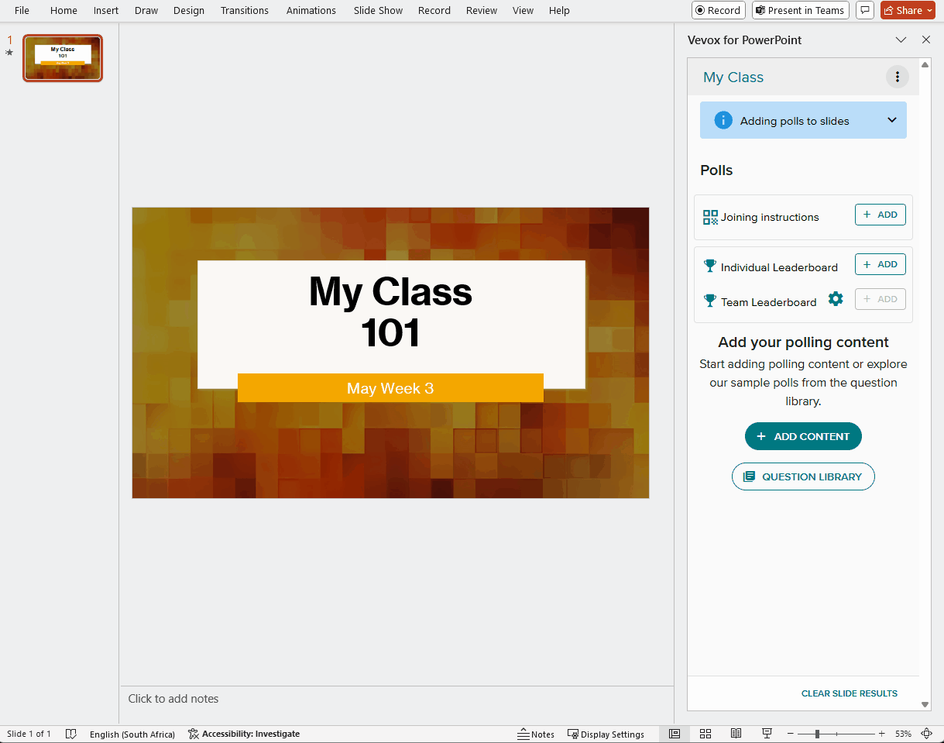Open Team Leaderboard settings gear
Image resolution: width=944 pixels, height=743 pixels.
click(836, 298)
